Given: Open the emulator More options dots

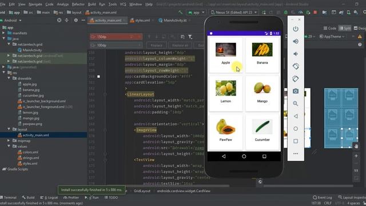Looking at the screenshot, I should 296,154.
